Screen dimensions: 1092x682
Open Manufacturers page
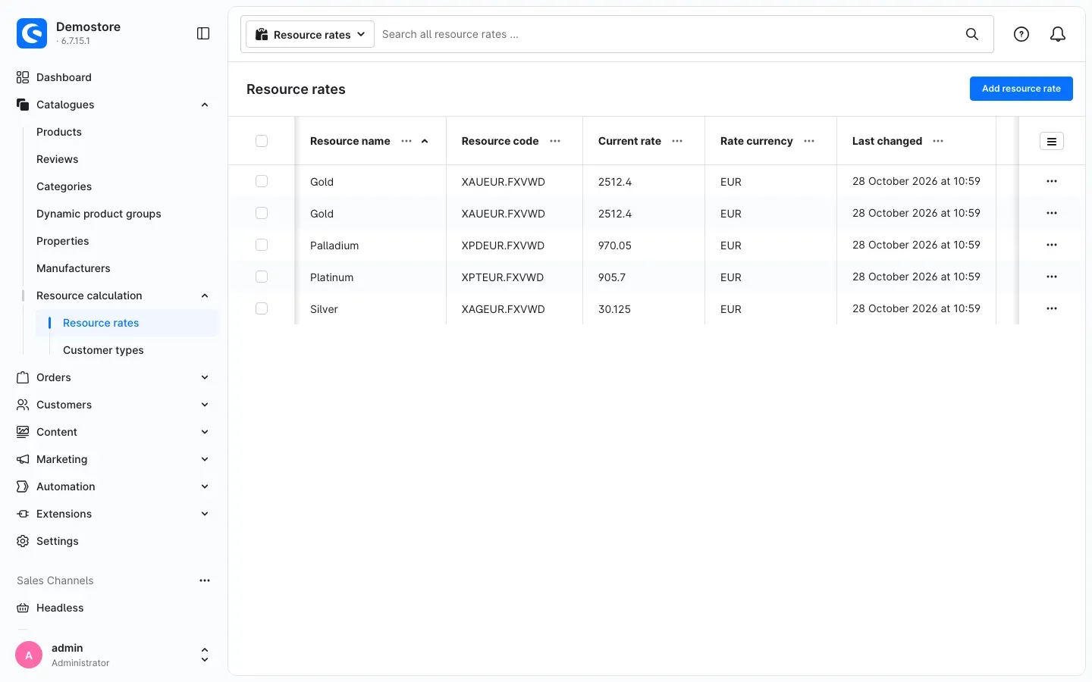click(74, 268)
